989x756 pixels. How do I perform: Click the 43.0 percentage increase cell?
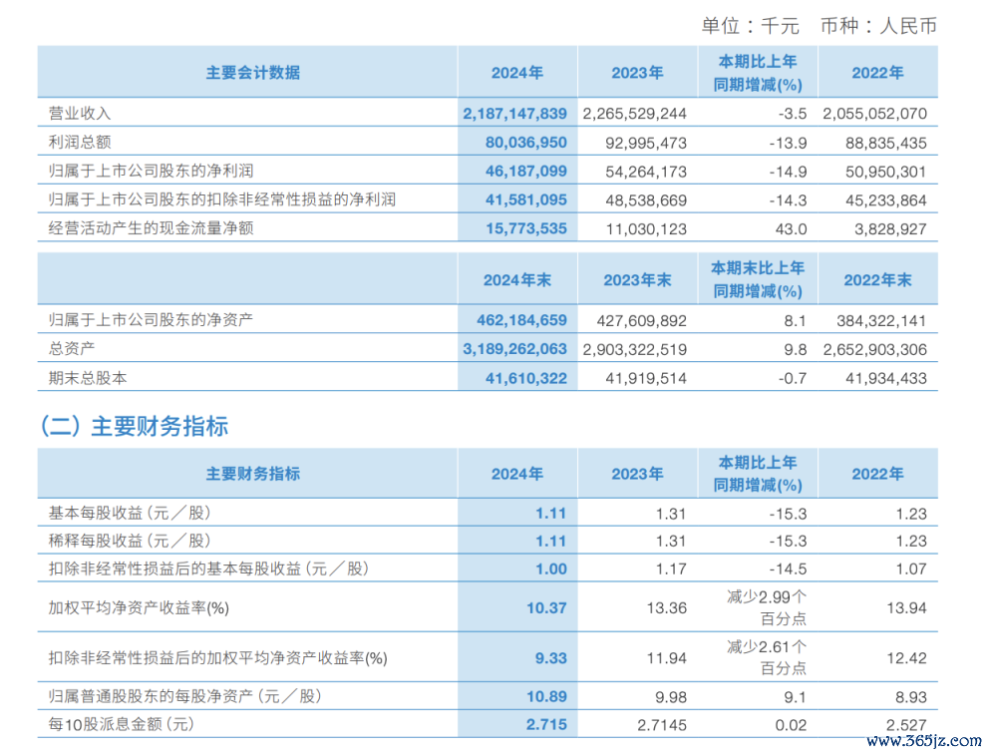pyautogui.click(x=791, y=228)
